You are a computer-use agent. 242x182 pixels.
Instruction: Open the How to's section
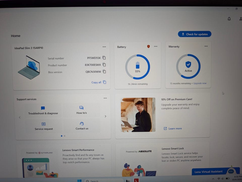(x=82, y=110)
